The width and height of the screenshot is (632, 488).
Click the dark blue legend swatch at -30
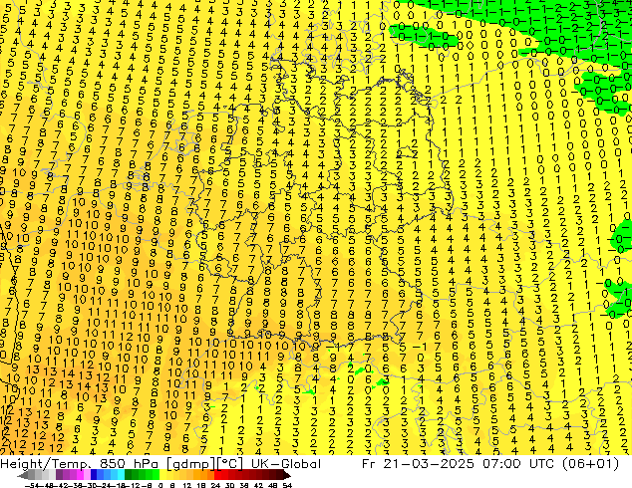point(94,475)
